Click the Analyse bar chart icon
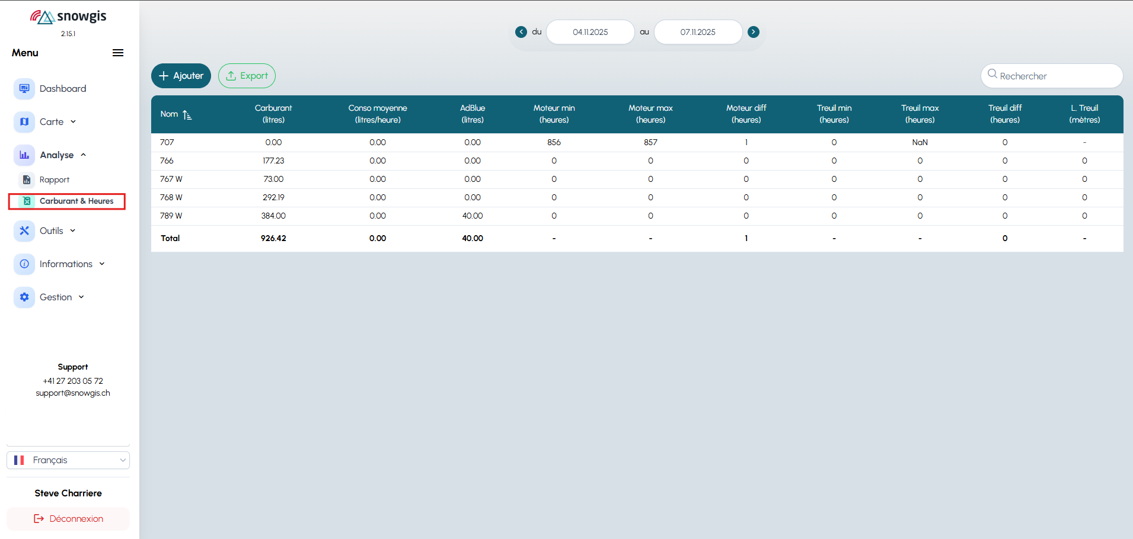The image size is (1133, 539). point(24,155)
